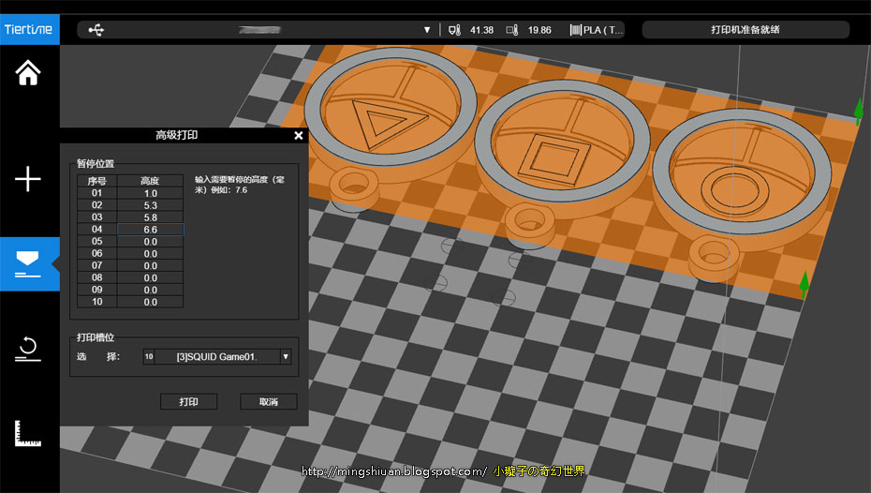Open the Calibration ruler icon
The width and height of the screenshot is (871, 493).
click(28, 434)
